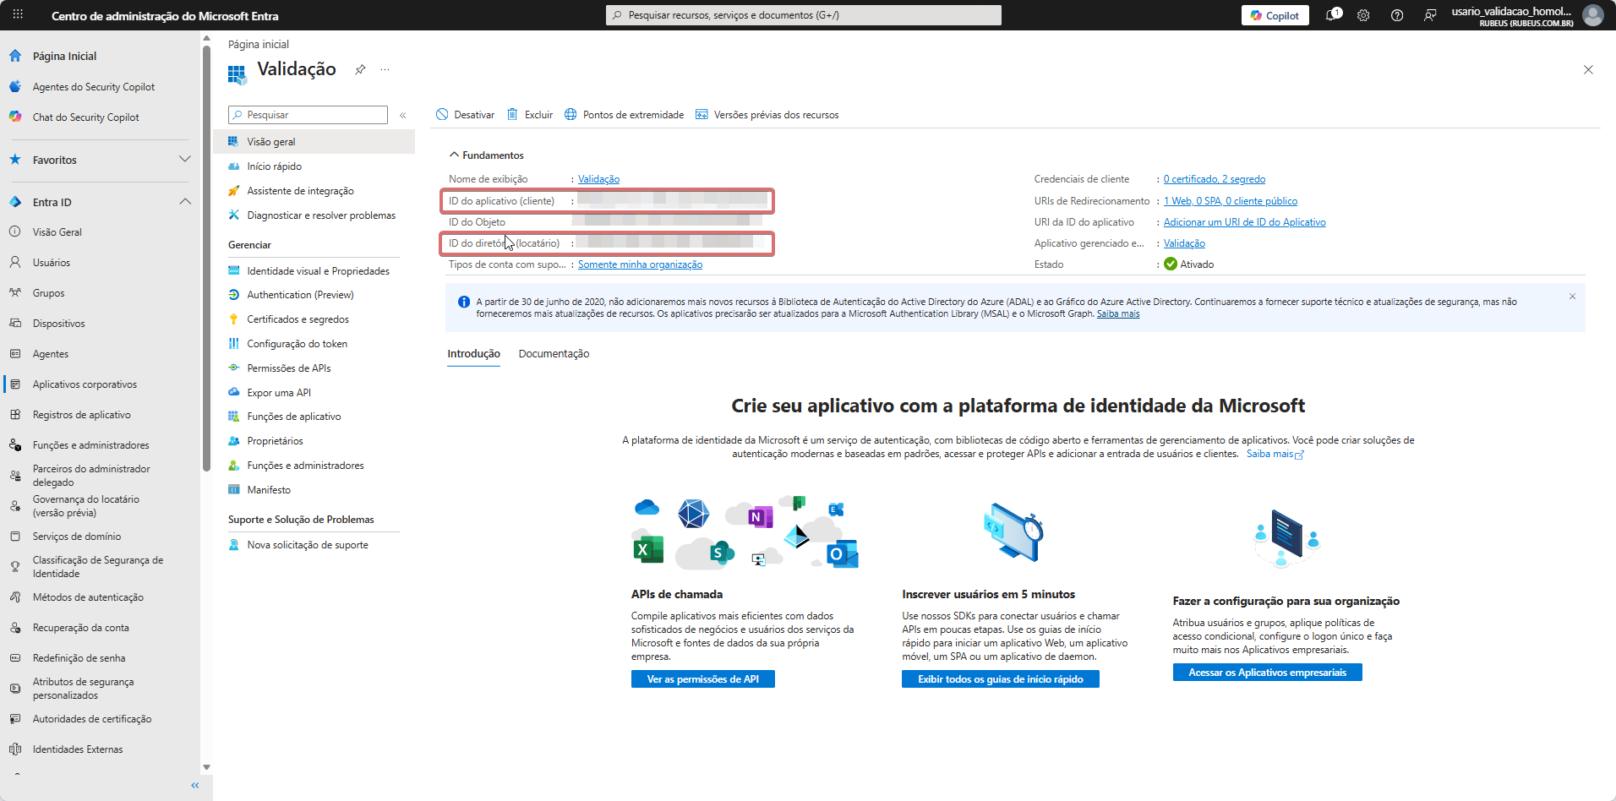
Task: Click Adicionar um URI de ID do Aplicativo
Action: click(x=1244, y=222)
